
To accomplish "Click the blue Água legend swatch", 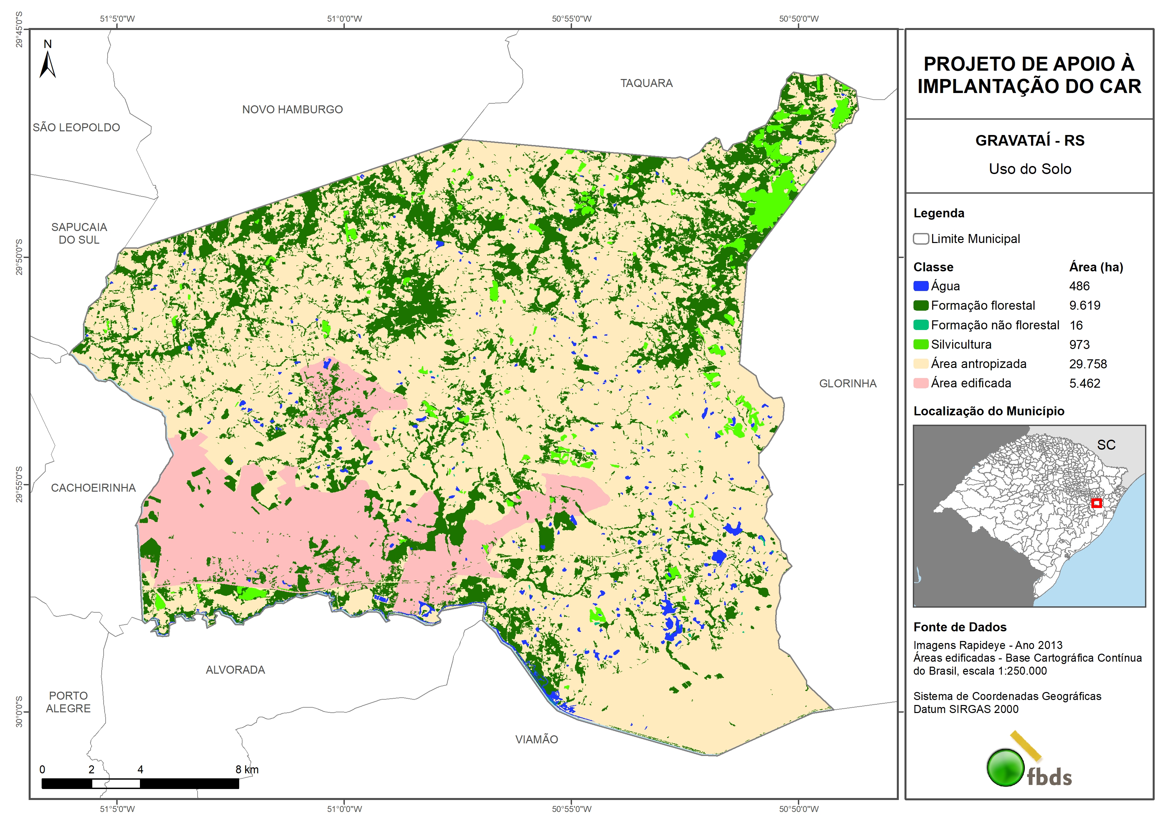I will pyautogui.click(x=920, y=286).
